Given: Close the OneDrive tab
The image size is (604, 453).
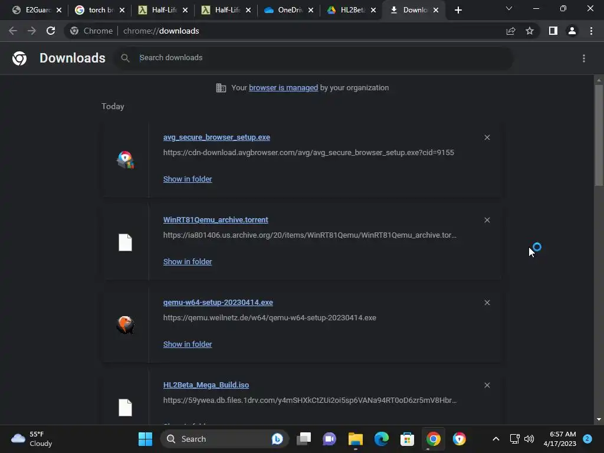Looking at the screenshot, I should (x=311, y=11).
